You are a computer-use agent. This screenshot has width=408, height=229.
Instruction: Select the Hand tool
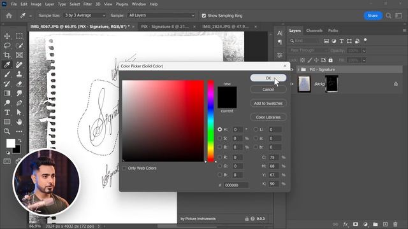coord(19,121)
